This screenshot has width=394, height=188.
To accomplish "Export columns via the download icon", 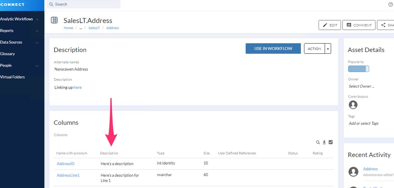I will [x=324, y=142].
